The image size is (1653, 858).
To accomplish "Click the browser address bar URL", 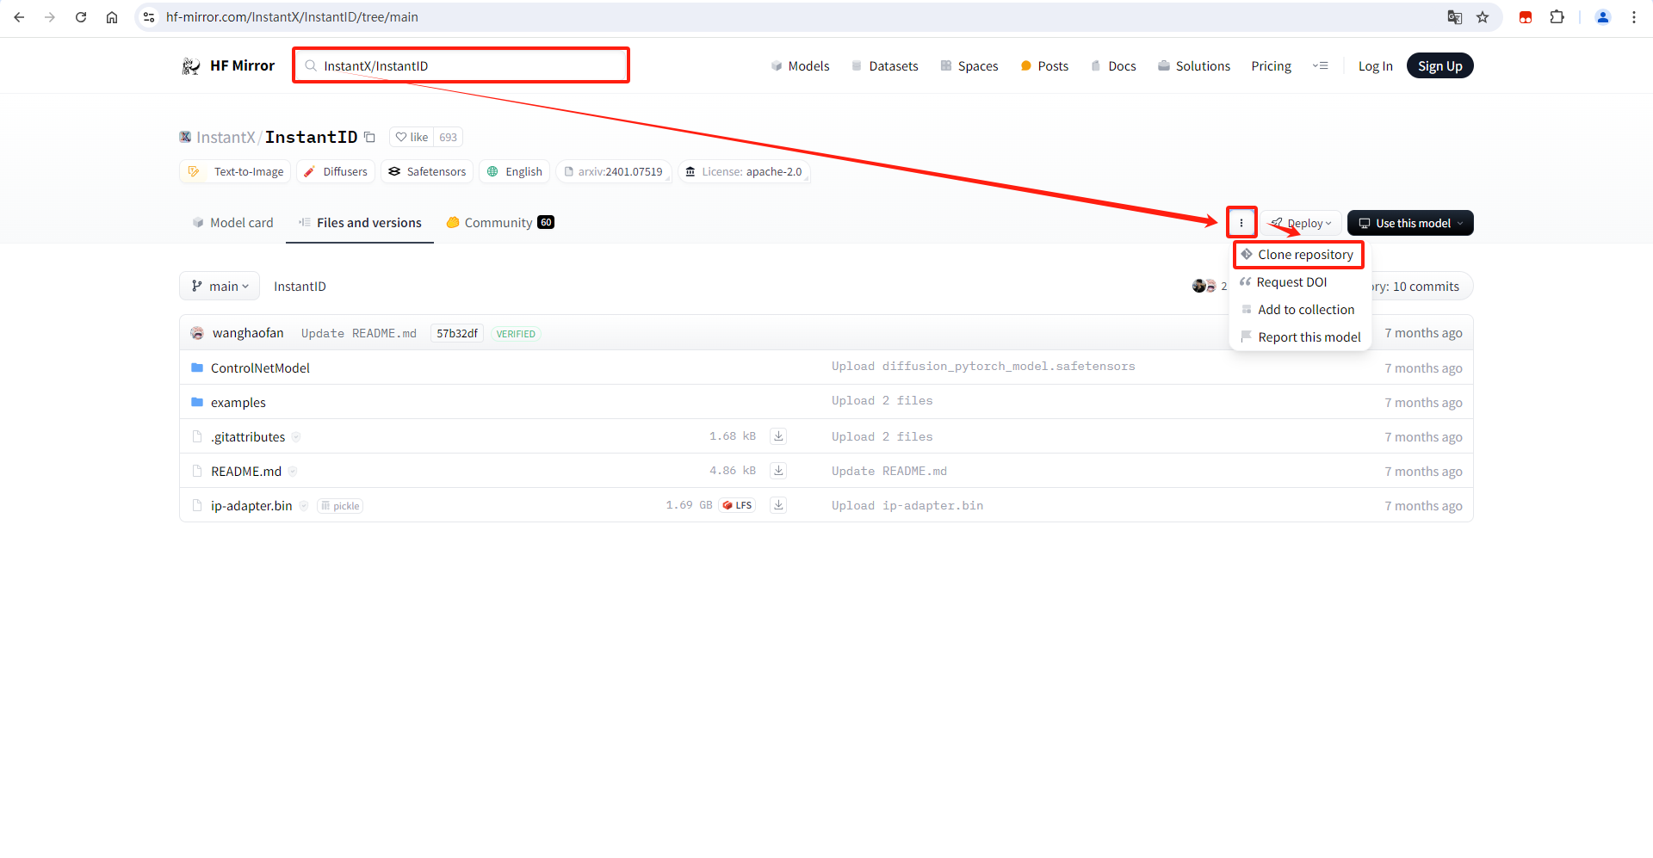I will [x=292, y=17].
